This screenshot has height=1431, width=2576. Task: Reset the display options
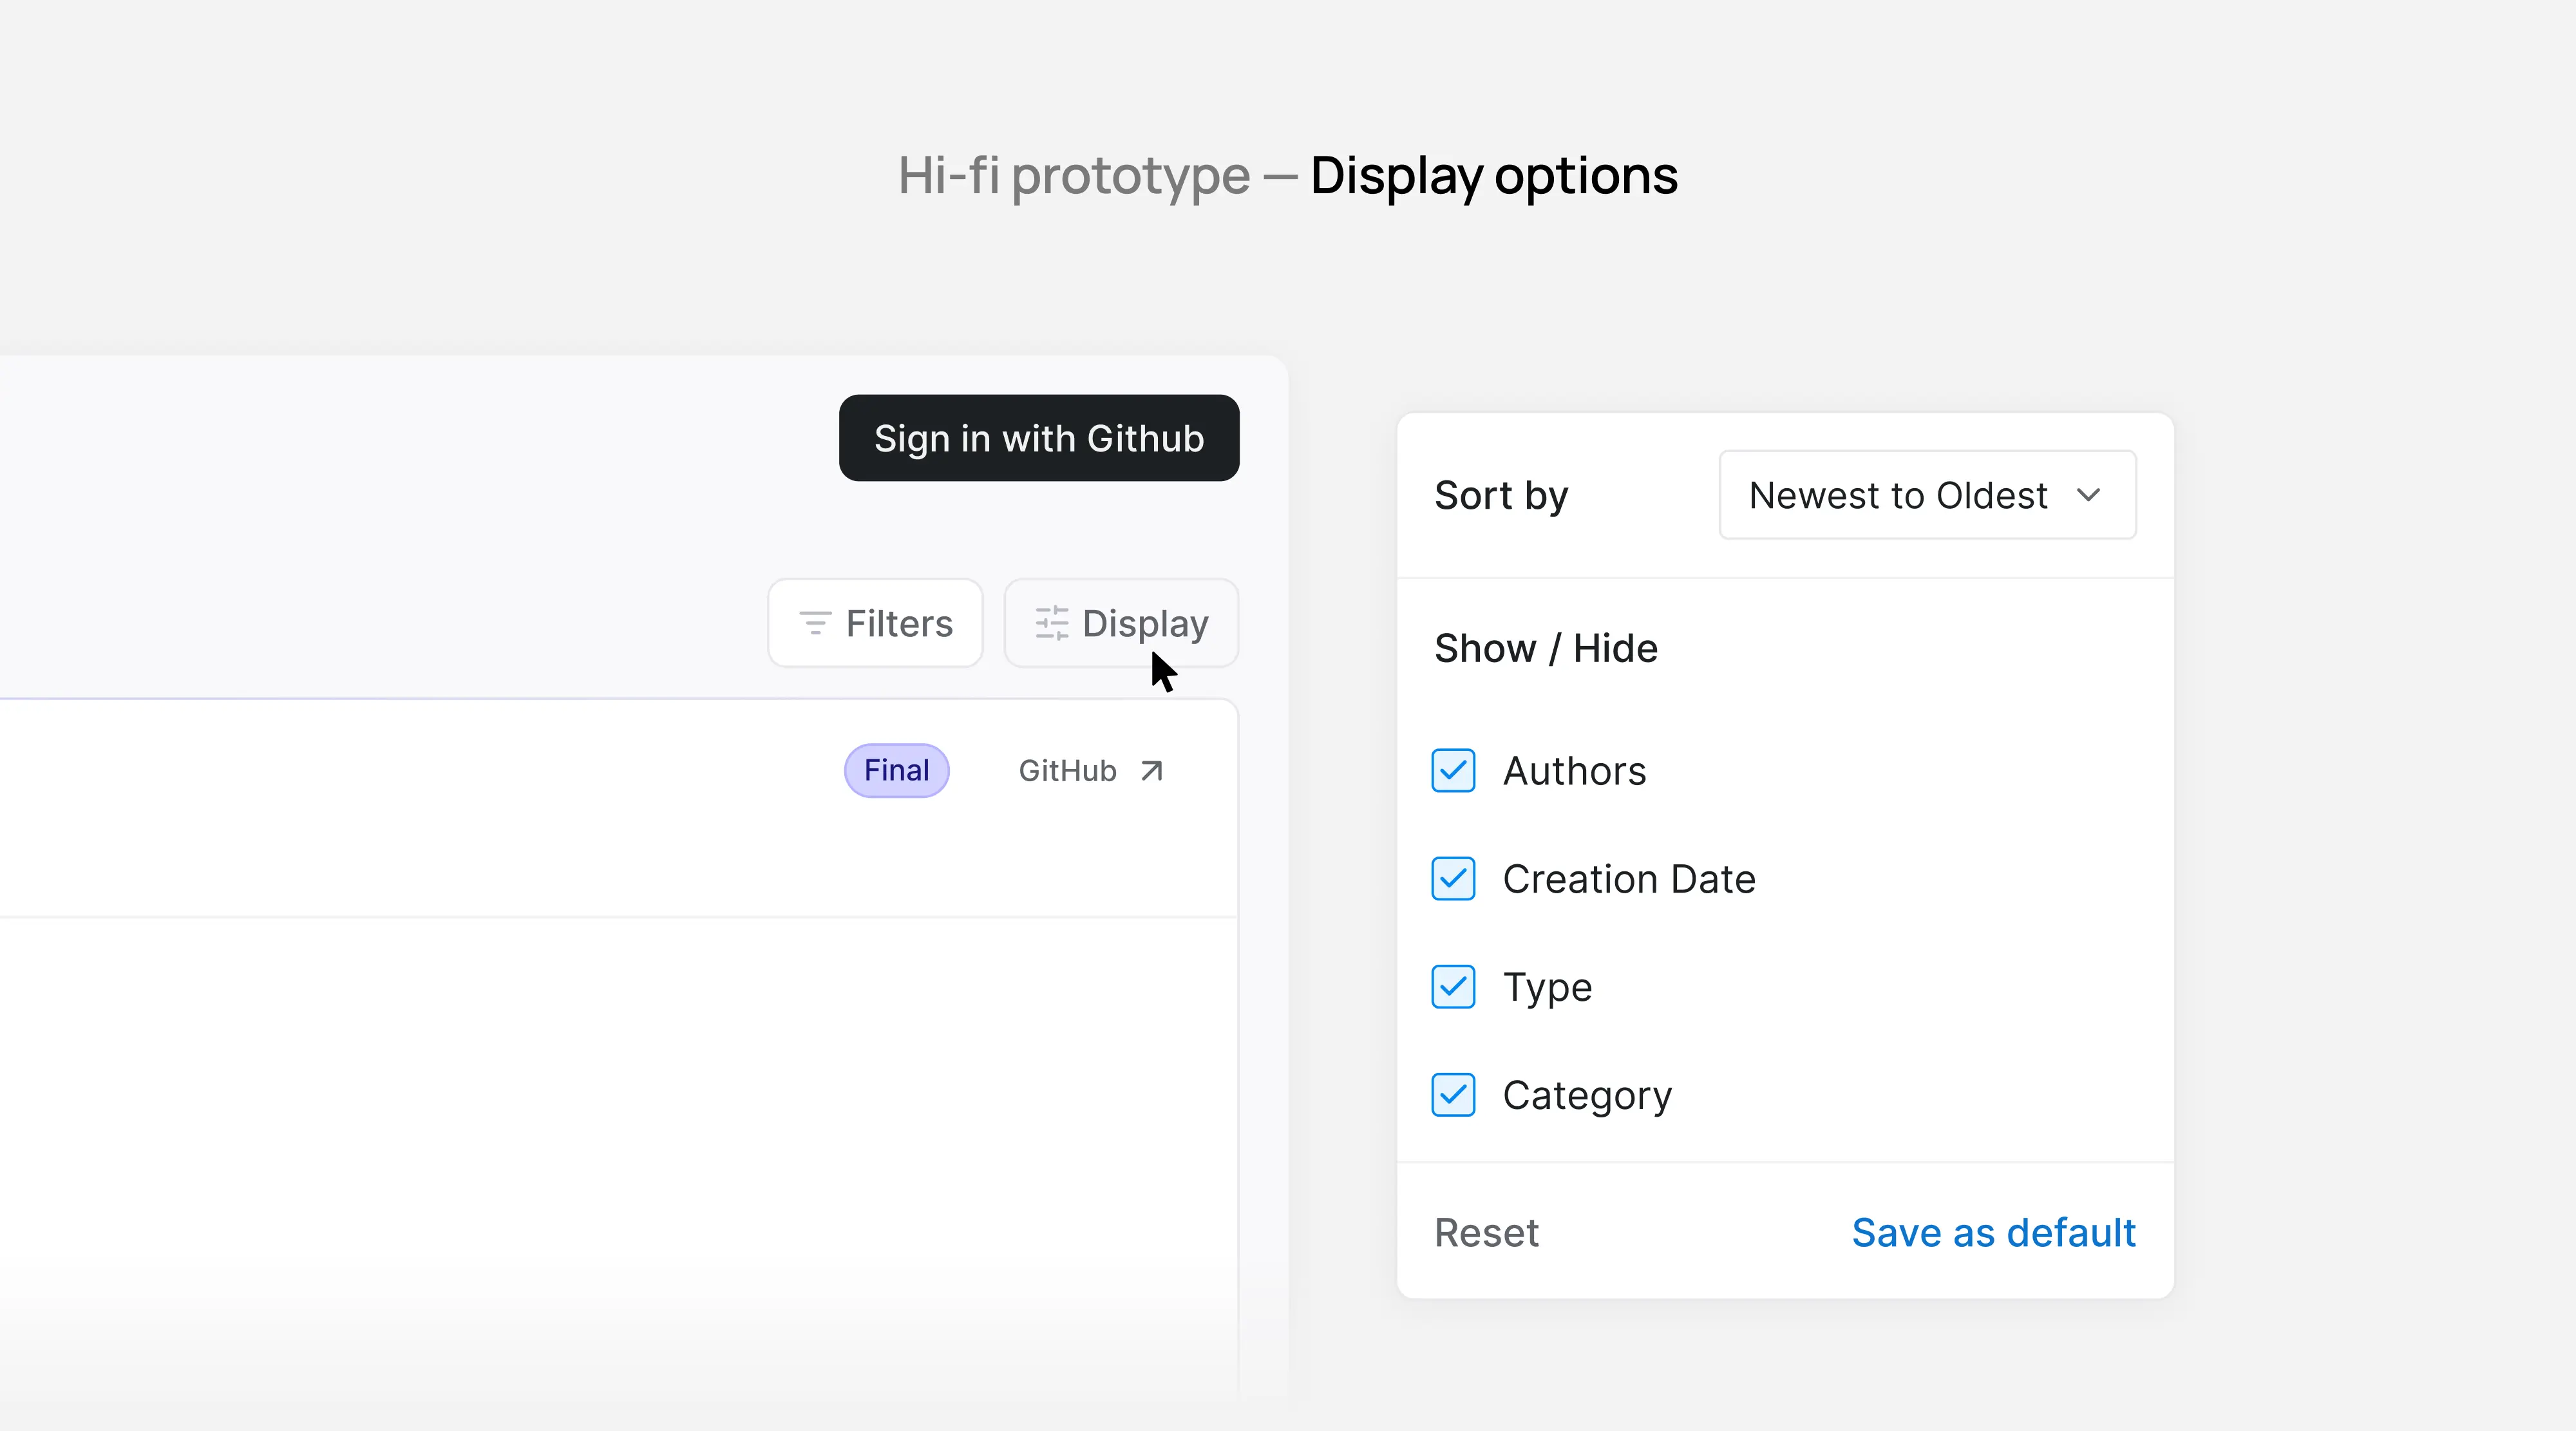[x=1486, y=1232]
